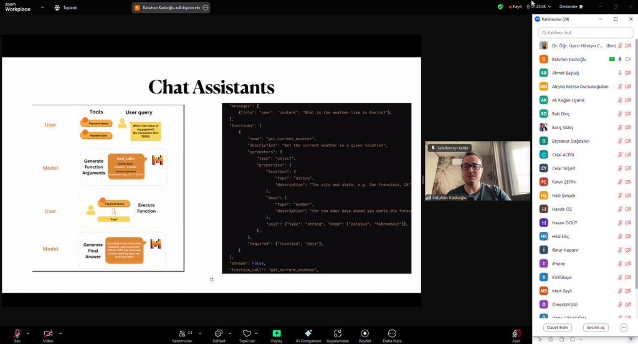Select Beyzanur Dağdelen in participant list

point(584,141)
